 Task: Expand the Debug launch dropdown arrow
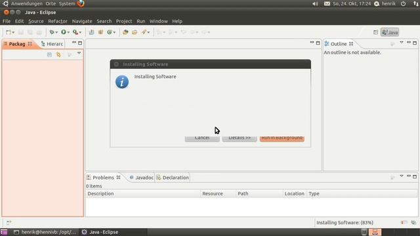point(56,33)
